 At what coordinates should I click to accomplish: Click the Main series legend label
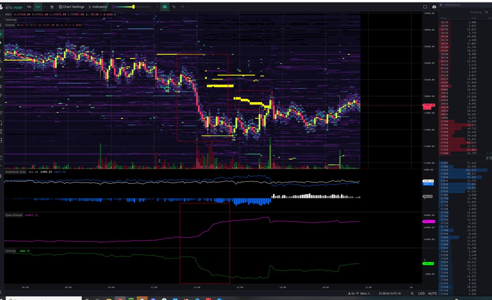coord(8,14)
